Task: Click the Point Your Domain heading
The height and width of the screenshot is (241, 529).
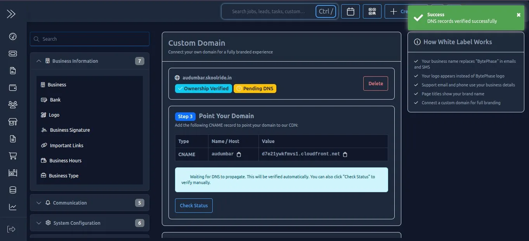Action: pyautogui.click(x=226, y=116)
